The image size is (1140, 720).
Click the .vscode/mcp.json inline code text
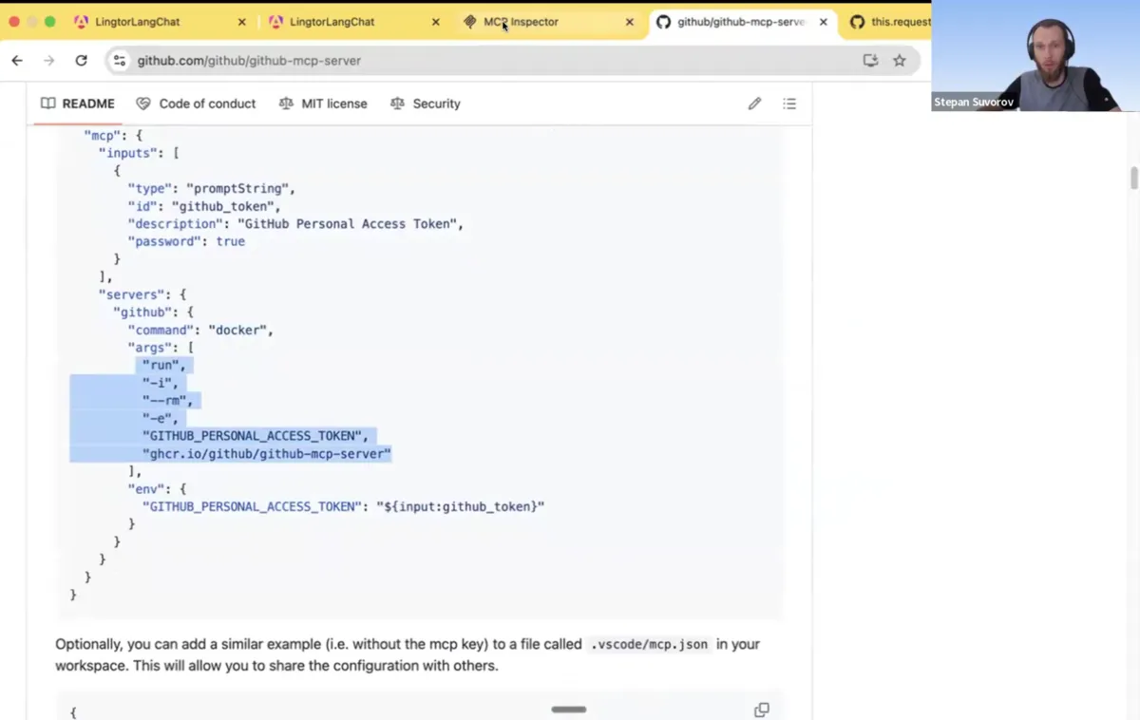coord(649,645)
